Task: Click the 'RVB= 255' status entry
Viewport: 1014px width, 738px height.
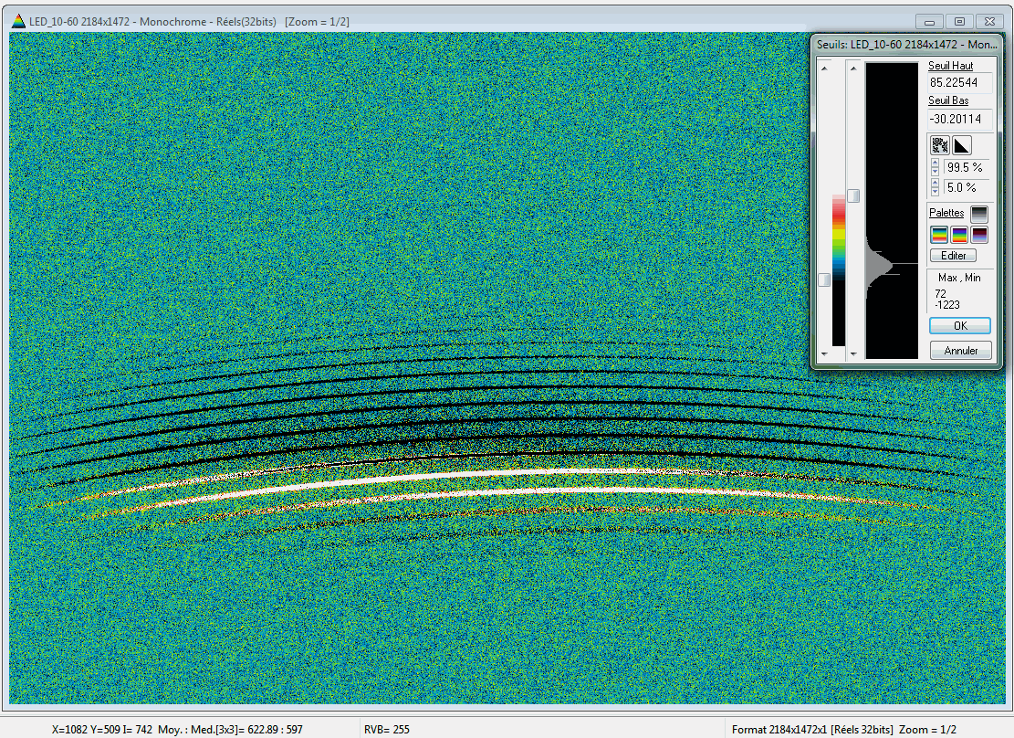Action: click(387, 730)
